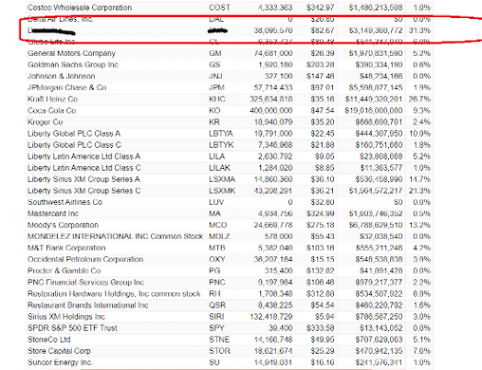Select the LILA ticker cell
The image size is (482, 370).
(x=217, y=157)
